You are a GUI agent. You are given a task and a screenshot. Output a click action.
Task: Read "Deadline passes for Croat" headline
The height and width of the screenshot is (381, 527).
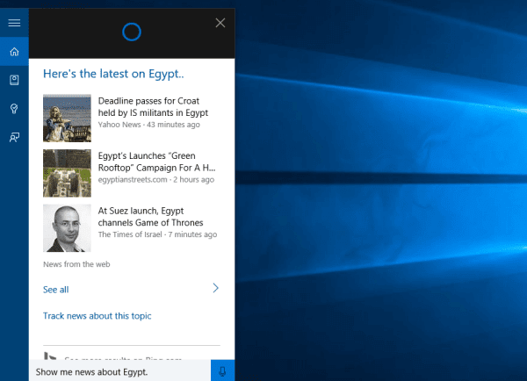[153, 107]
